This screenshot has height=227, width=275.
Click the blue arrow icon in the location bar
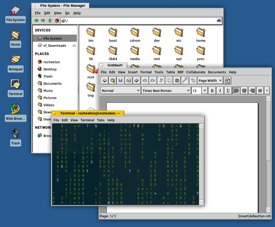(x=219, y=20)
